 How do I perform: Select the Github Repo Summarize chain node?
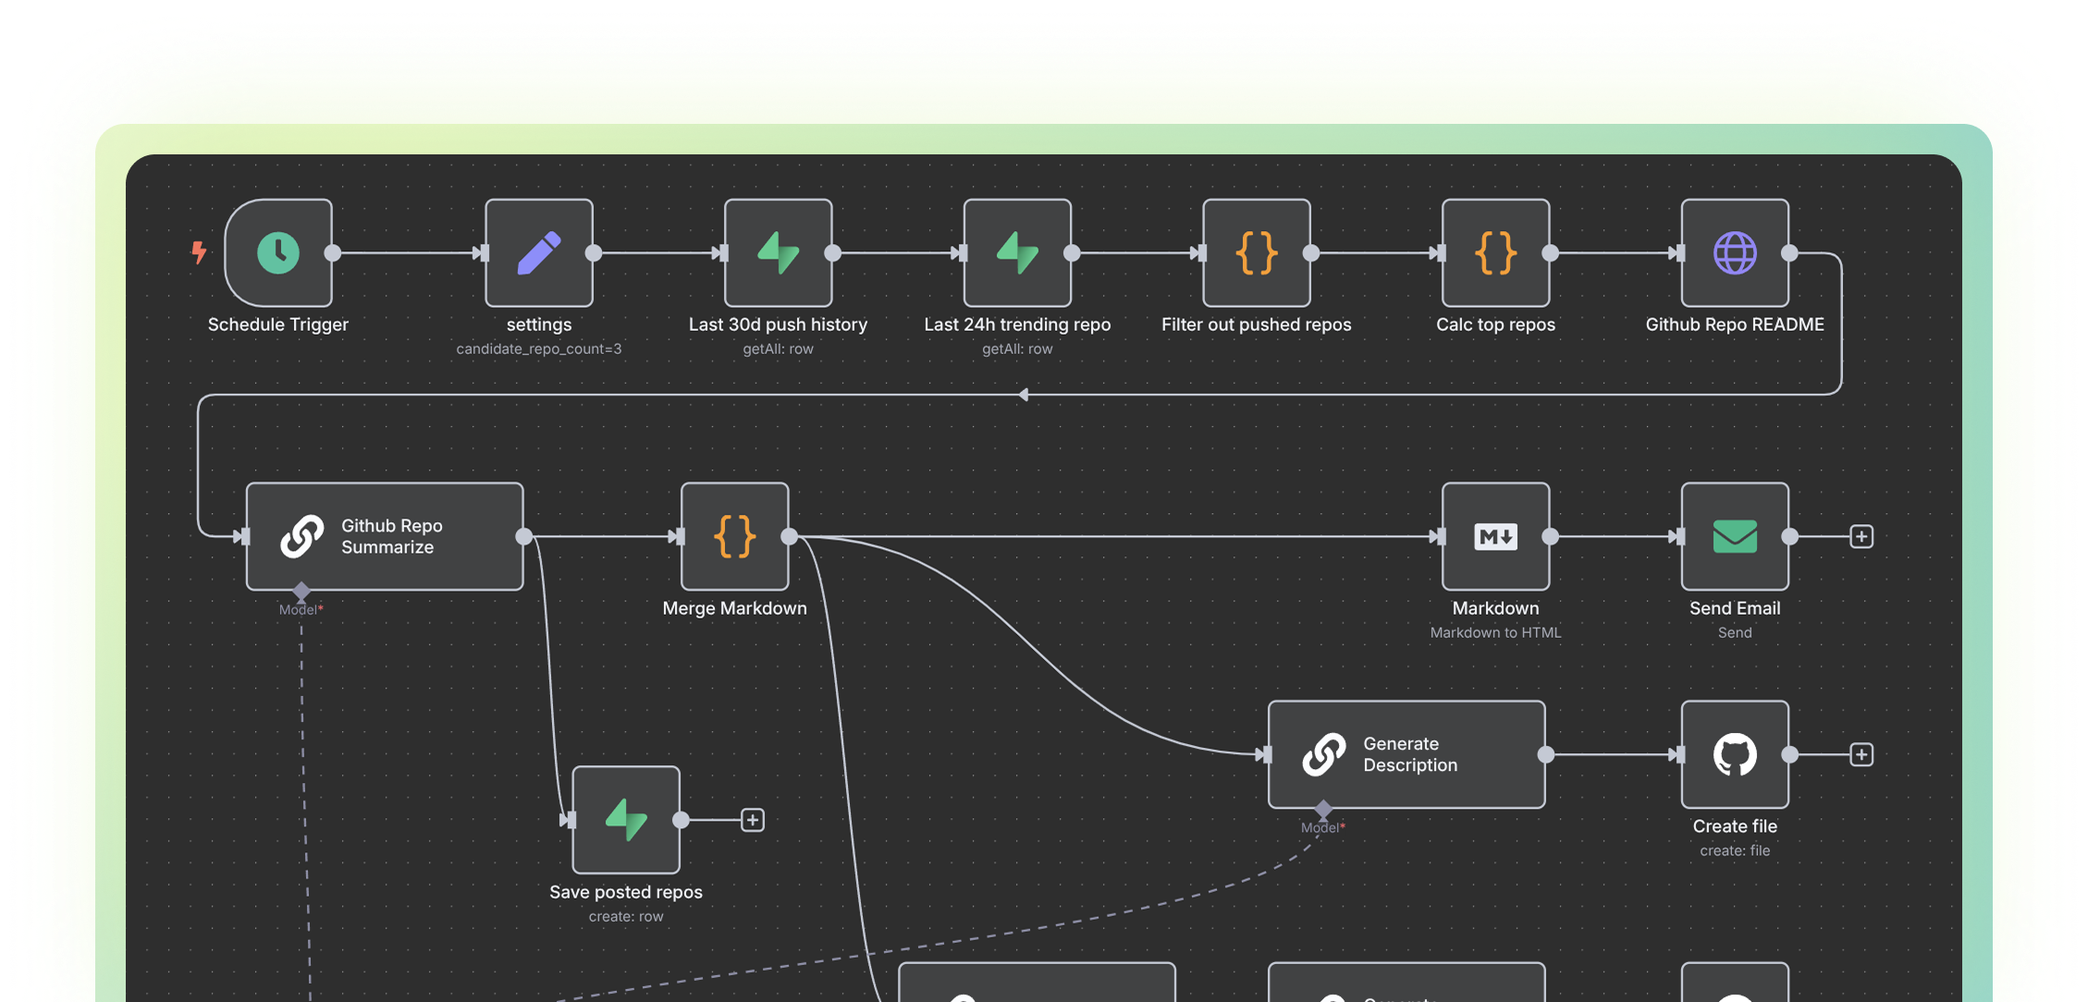385,536
